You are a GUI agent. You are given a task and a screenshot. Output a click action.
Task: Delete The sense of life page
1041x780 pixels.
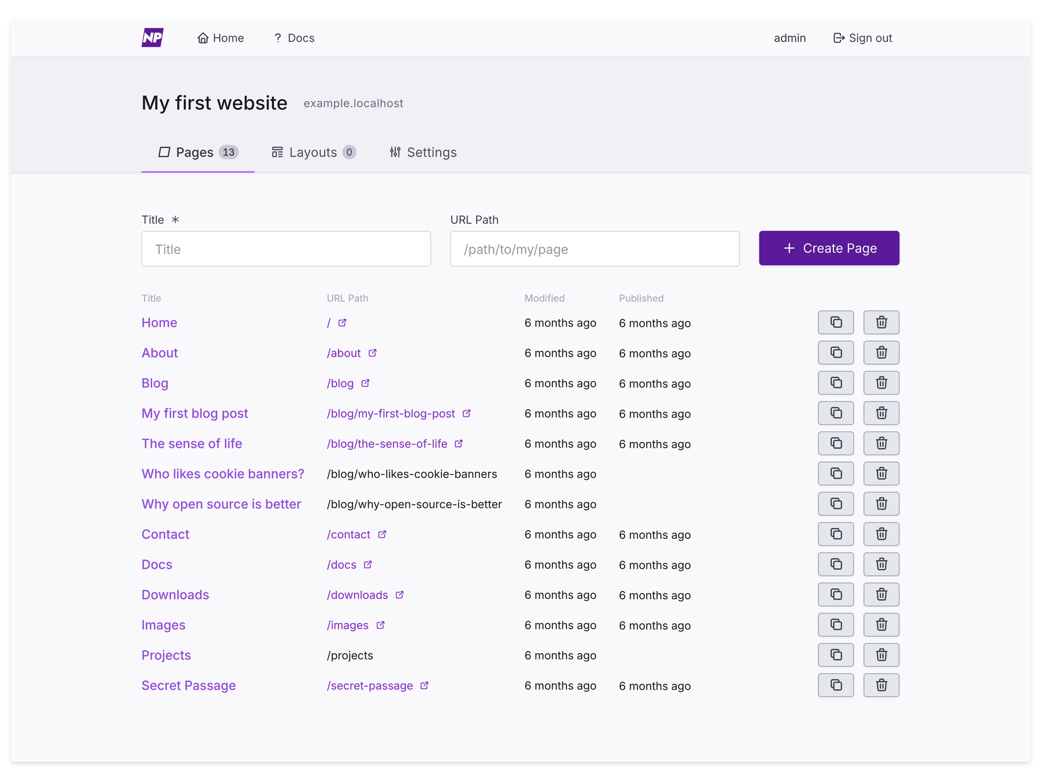[x=881, y=443]
